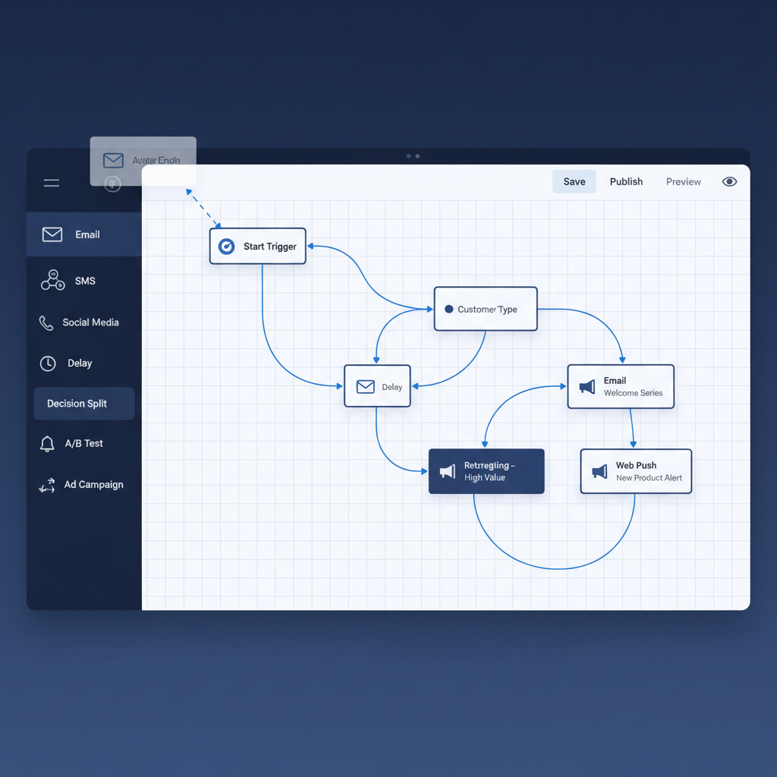The height and width of the screenshot is (777, 777).
Task: Click the Start Trigger target icon
Action: [x=226, y=246]
